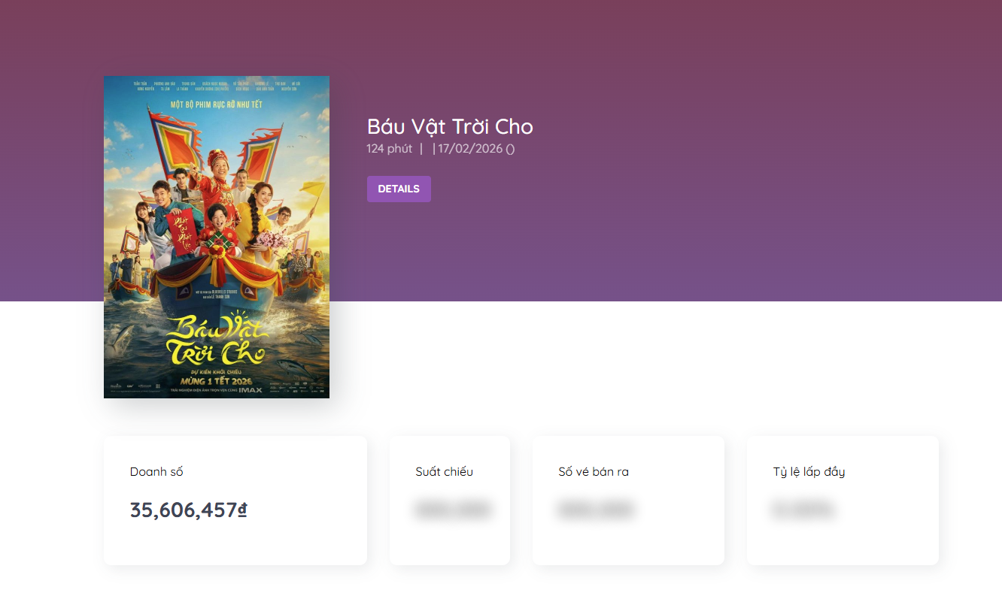This screenshot has width=1002, height=590.
Task: Click the Tỷ lệ lấp đầy label
Action: (x=809, y=472)
